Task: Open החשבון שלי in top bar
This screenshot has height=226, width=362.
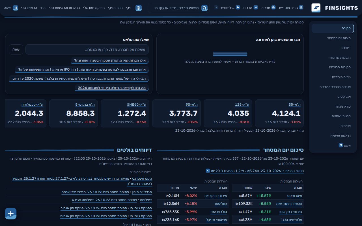Action: point(29,8)
